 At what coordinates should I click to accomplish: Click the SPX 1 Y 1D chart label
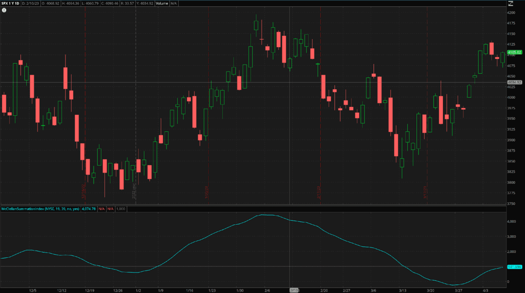pos(10,4)
